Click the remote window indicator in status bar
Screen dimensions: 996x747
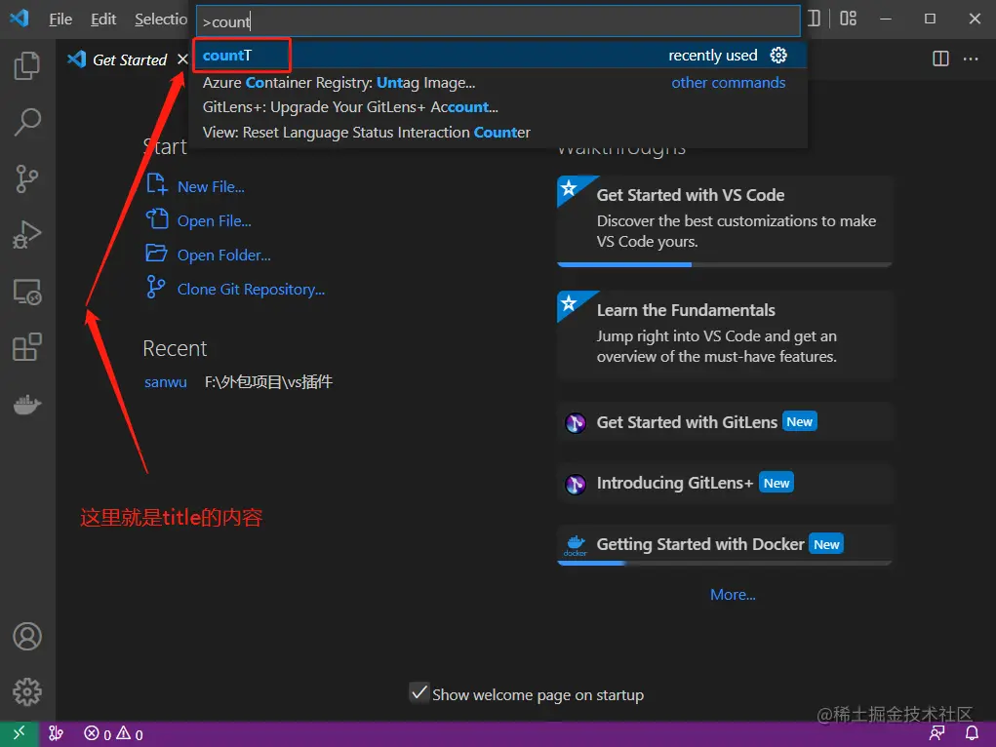click(20, 734)
